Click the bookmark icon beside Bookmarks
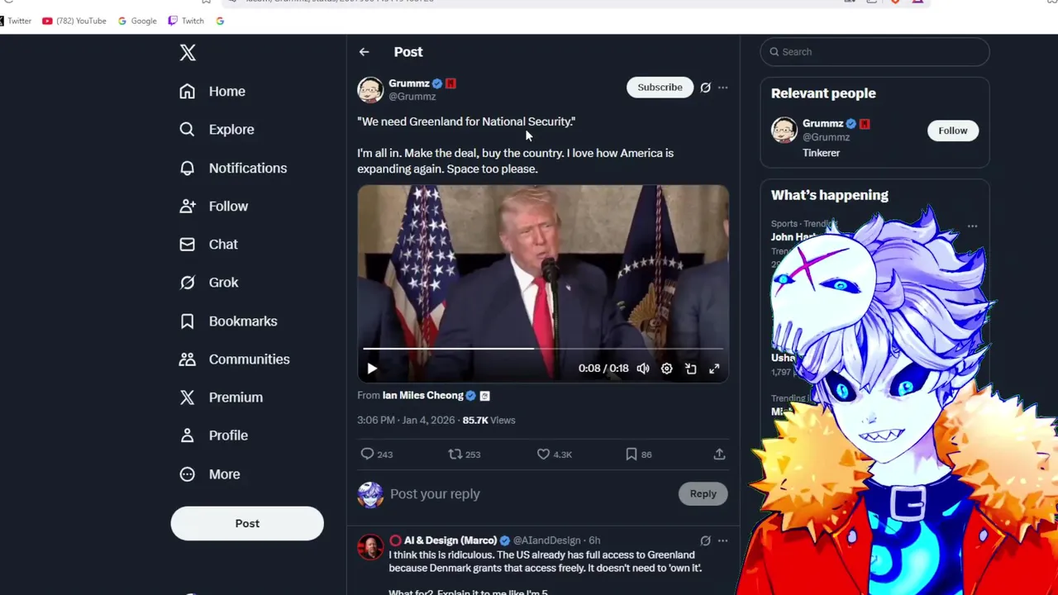1058x595 pixels. (x=188, y=321)
